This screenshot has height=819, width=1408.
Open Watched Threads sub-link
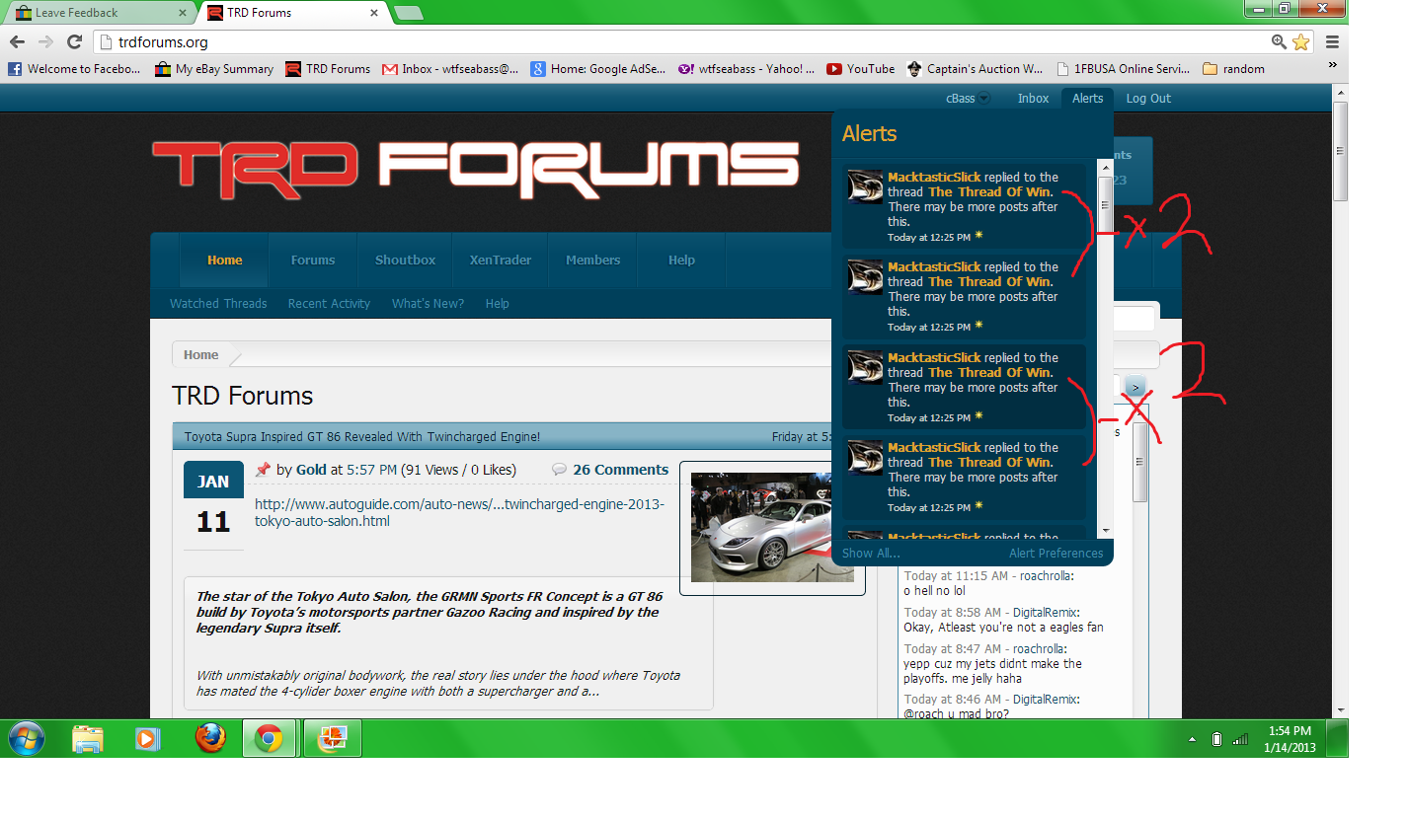point(218,304)
